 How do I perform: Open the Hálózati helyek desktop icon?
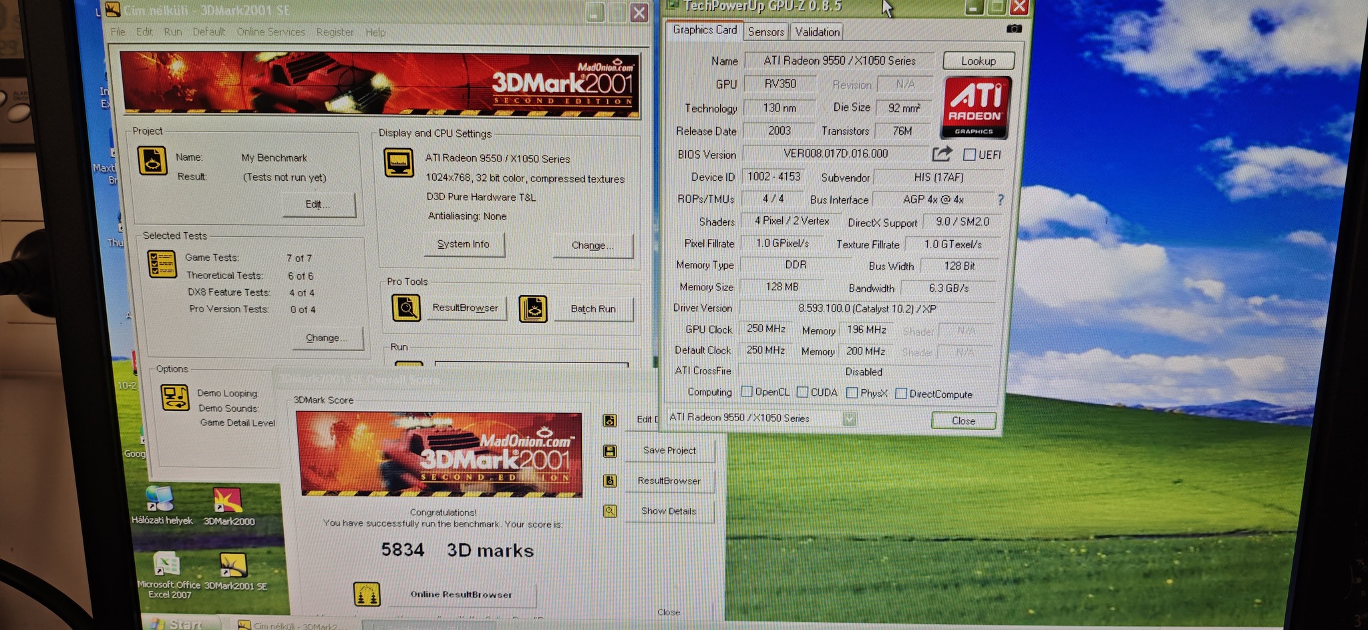click(160, 505)
